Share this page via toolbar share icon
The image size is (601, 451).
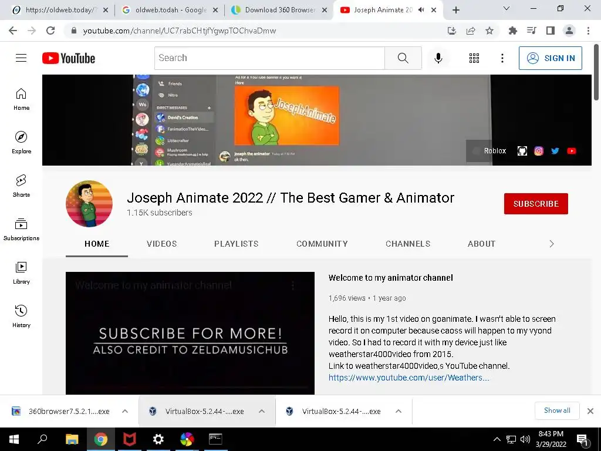pos(471,31)
